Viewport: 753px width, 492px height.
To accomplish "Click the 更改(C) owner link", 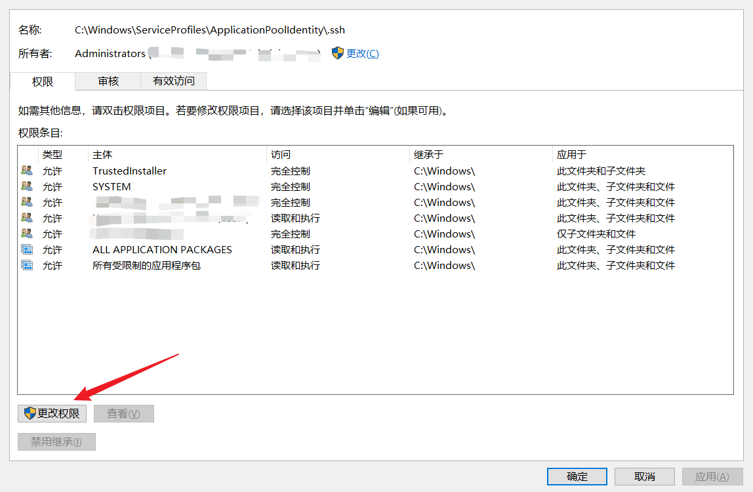I will tap(363, 54).
